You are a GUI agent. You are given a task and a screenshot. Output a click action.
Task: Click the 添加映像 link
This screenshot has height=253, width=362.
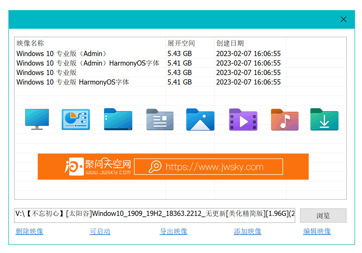click(248, 231)
